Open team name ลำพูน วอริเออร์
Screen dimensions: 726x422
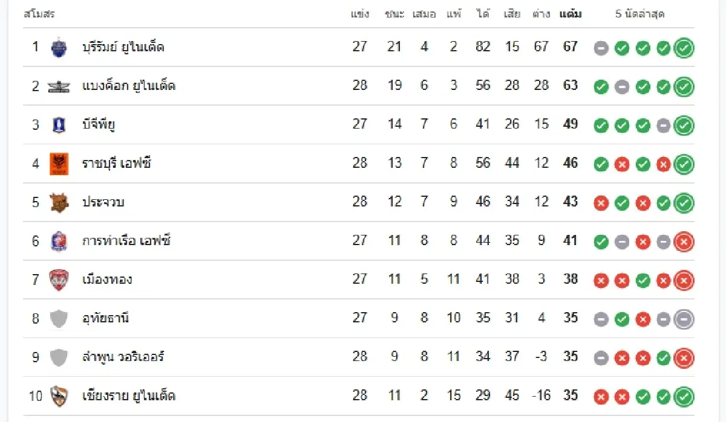coord(123,357)
